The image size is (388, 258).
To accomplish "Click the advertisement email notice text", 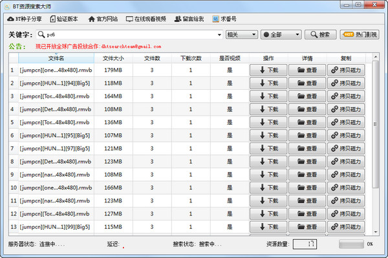I will [98, 47].
